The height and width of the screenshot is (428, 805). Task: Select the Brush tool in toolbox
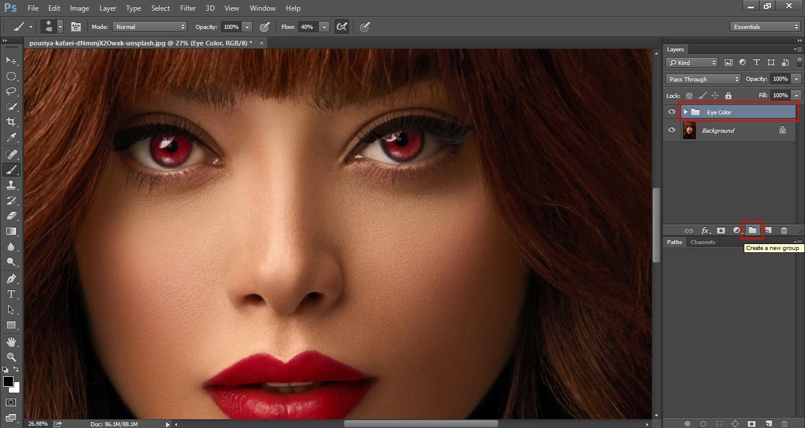[x=11, y=170]
